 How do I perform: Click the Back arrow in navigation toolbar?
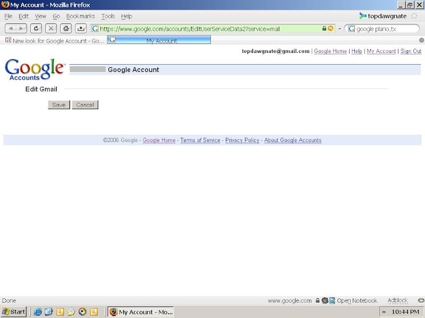11,29
